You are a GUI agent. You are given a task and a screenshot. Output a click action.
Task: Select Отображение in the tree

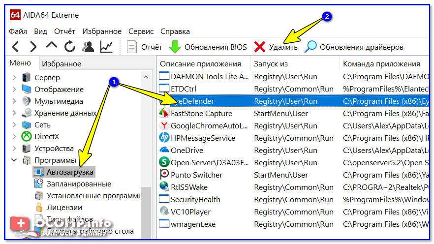point(59,90)
